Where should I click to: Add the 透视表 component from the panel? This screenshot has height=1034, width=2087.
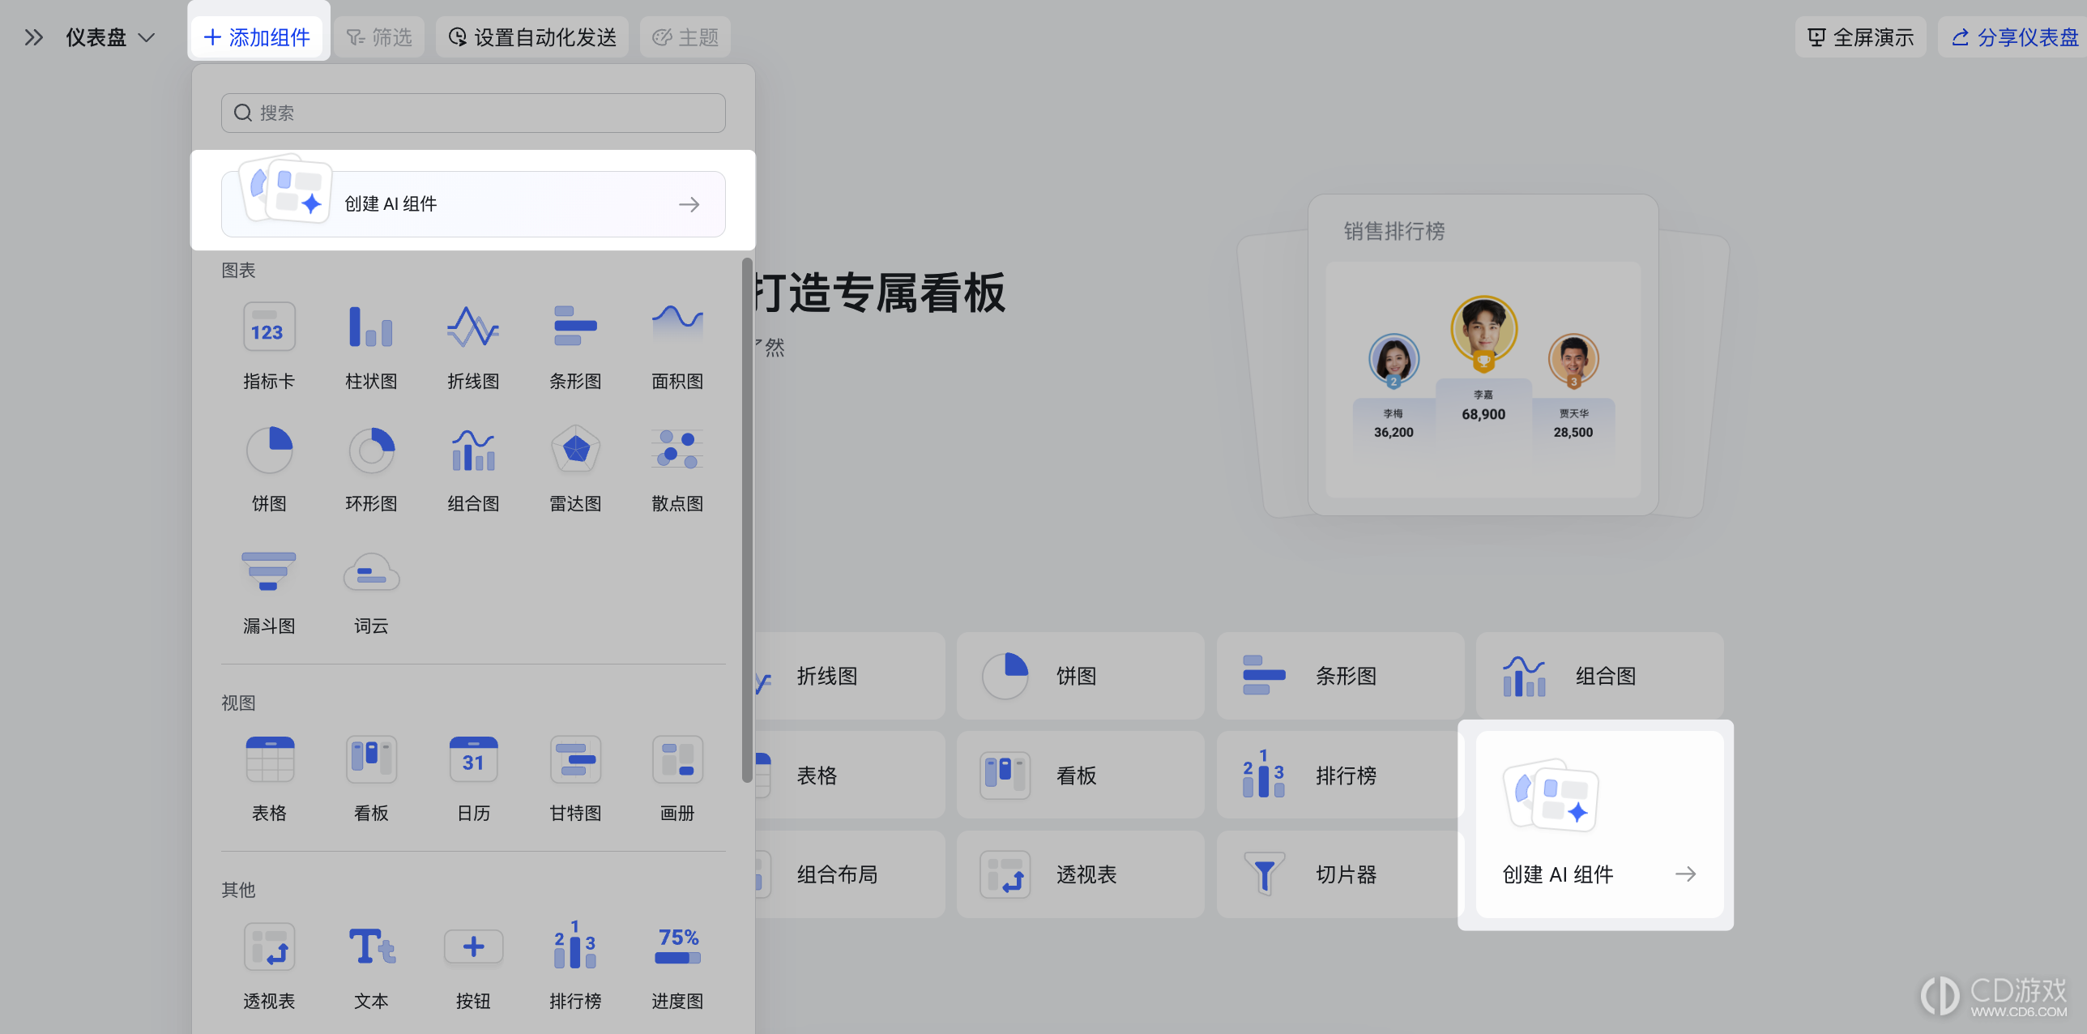269,947
